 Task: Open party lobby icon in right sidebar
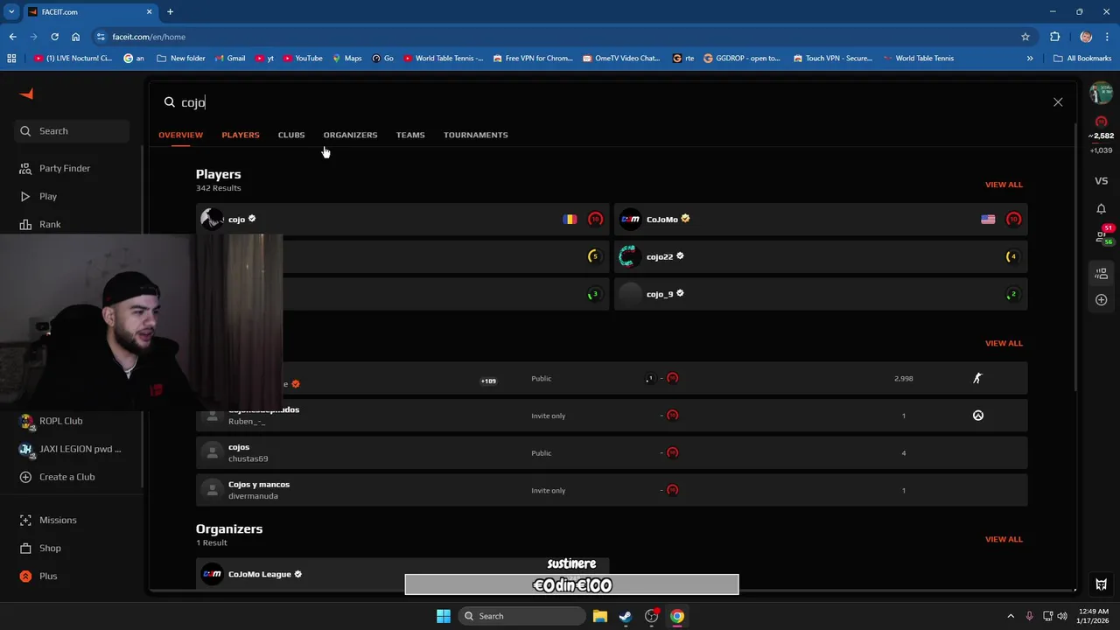[1101, 273]
